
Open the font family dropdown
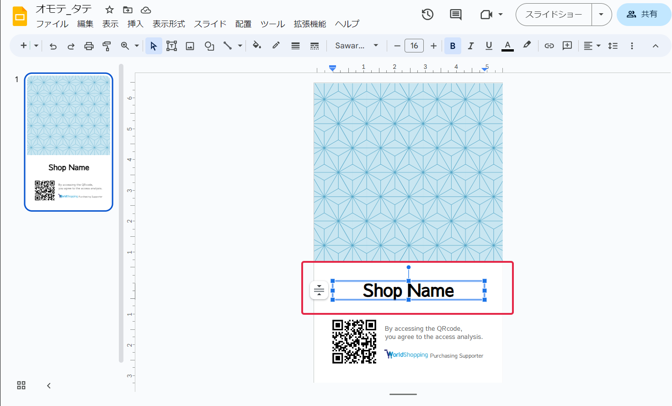[357, 46]
